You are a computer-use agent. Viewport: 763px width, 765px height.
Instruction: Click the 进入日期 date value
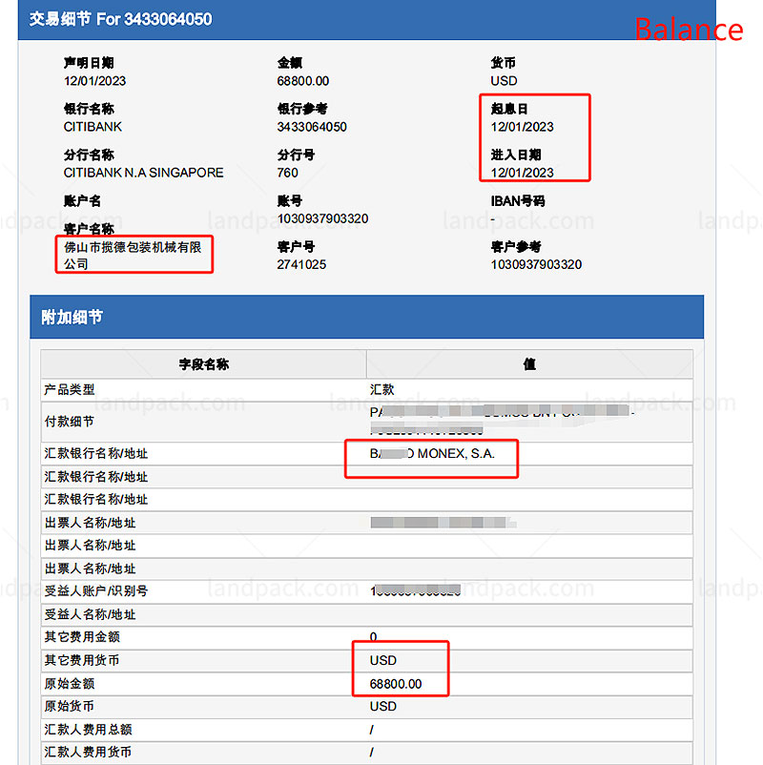(x=522, y=173)
